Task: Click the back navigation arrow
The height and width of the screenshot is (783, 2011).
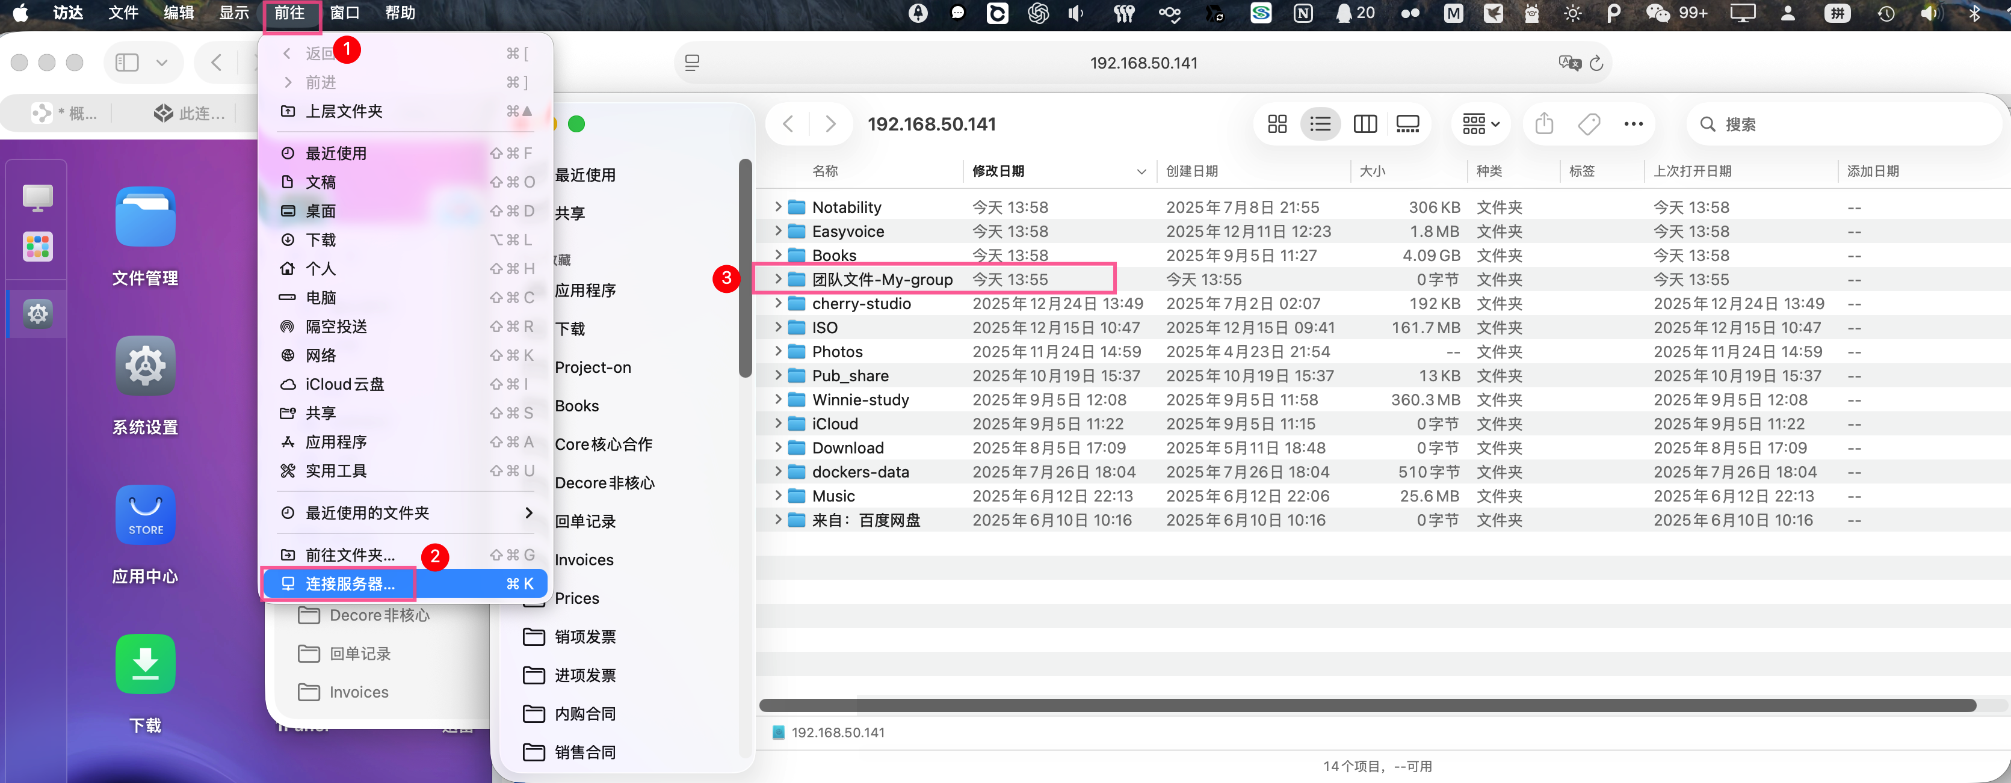Action: pyautogui.click(x=788, y=123)
